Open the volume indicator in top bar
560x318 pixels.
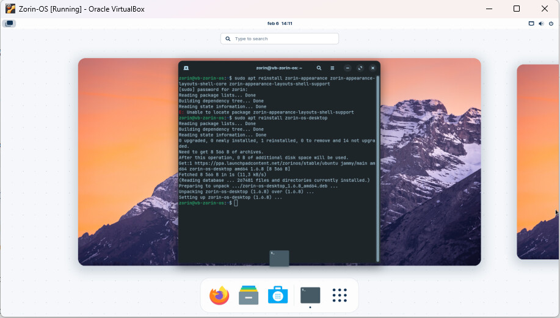tap(541, 24)
